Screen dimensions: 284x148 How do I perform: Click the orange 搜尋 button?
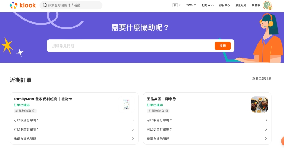(222, 46)
